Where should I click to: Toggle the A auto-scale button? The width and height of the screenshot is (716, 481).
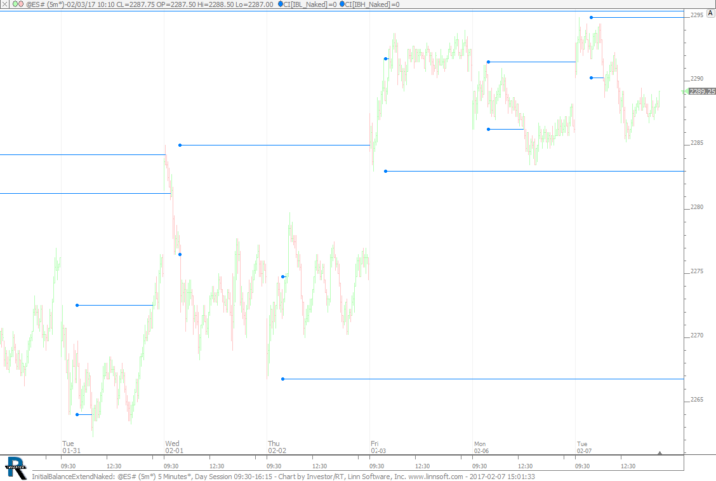click(x=710, y=13)
